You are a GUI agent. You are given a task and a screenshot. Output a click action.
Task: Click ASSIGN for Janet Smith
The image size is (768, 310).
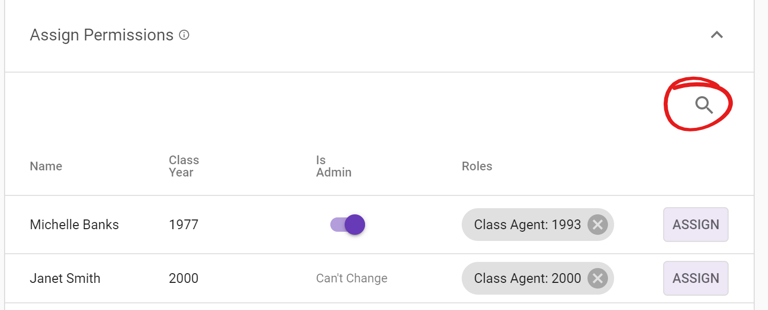pos(695,278)
